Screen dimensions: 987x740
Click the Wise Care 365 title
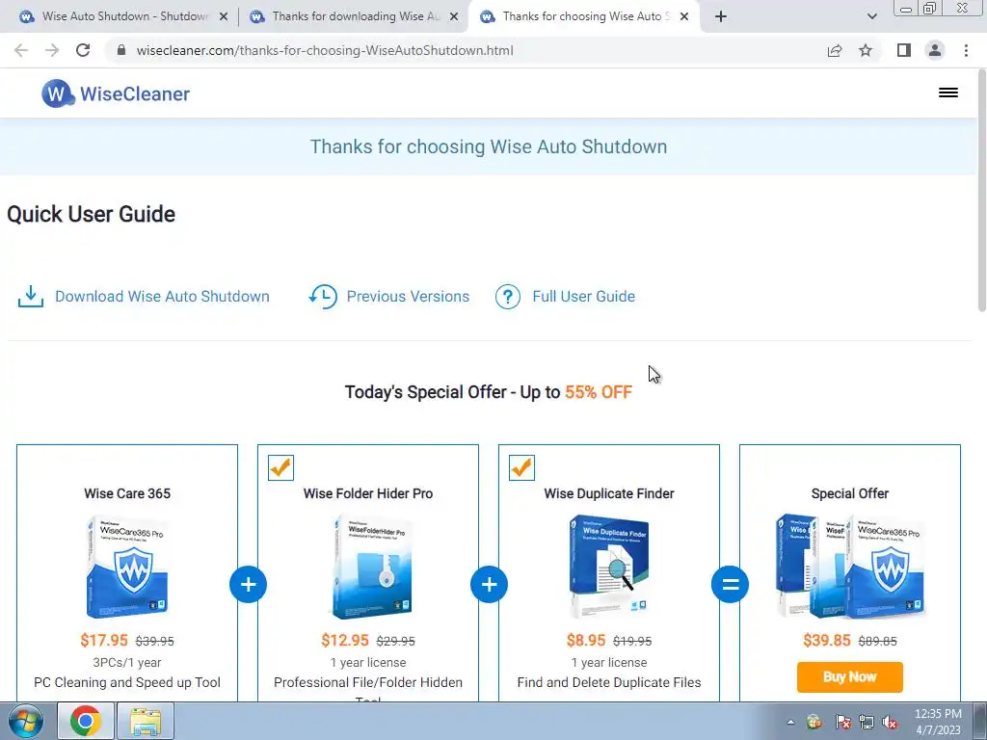(127, 493)
